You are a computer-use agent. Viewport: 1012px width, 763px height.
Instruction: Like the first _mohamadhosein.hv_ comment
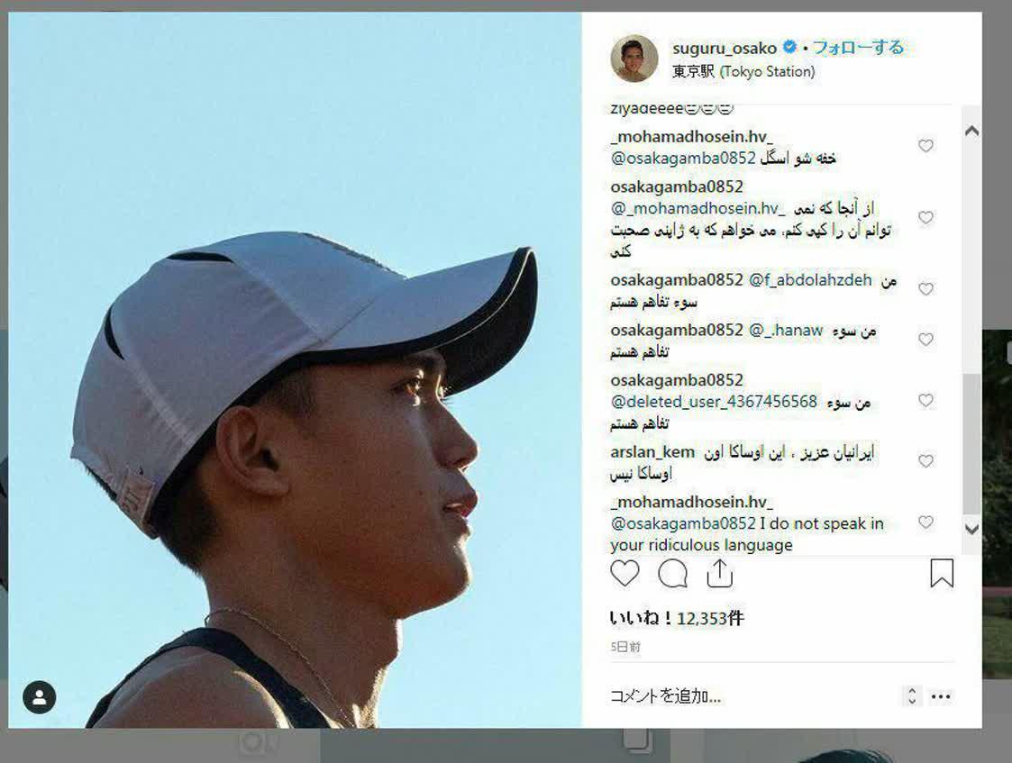[x=925, y=146]
